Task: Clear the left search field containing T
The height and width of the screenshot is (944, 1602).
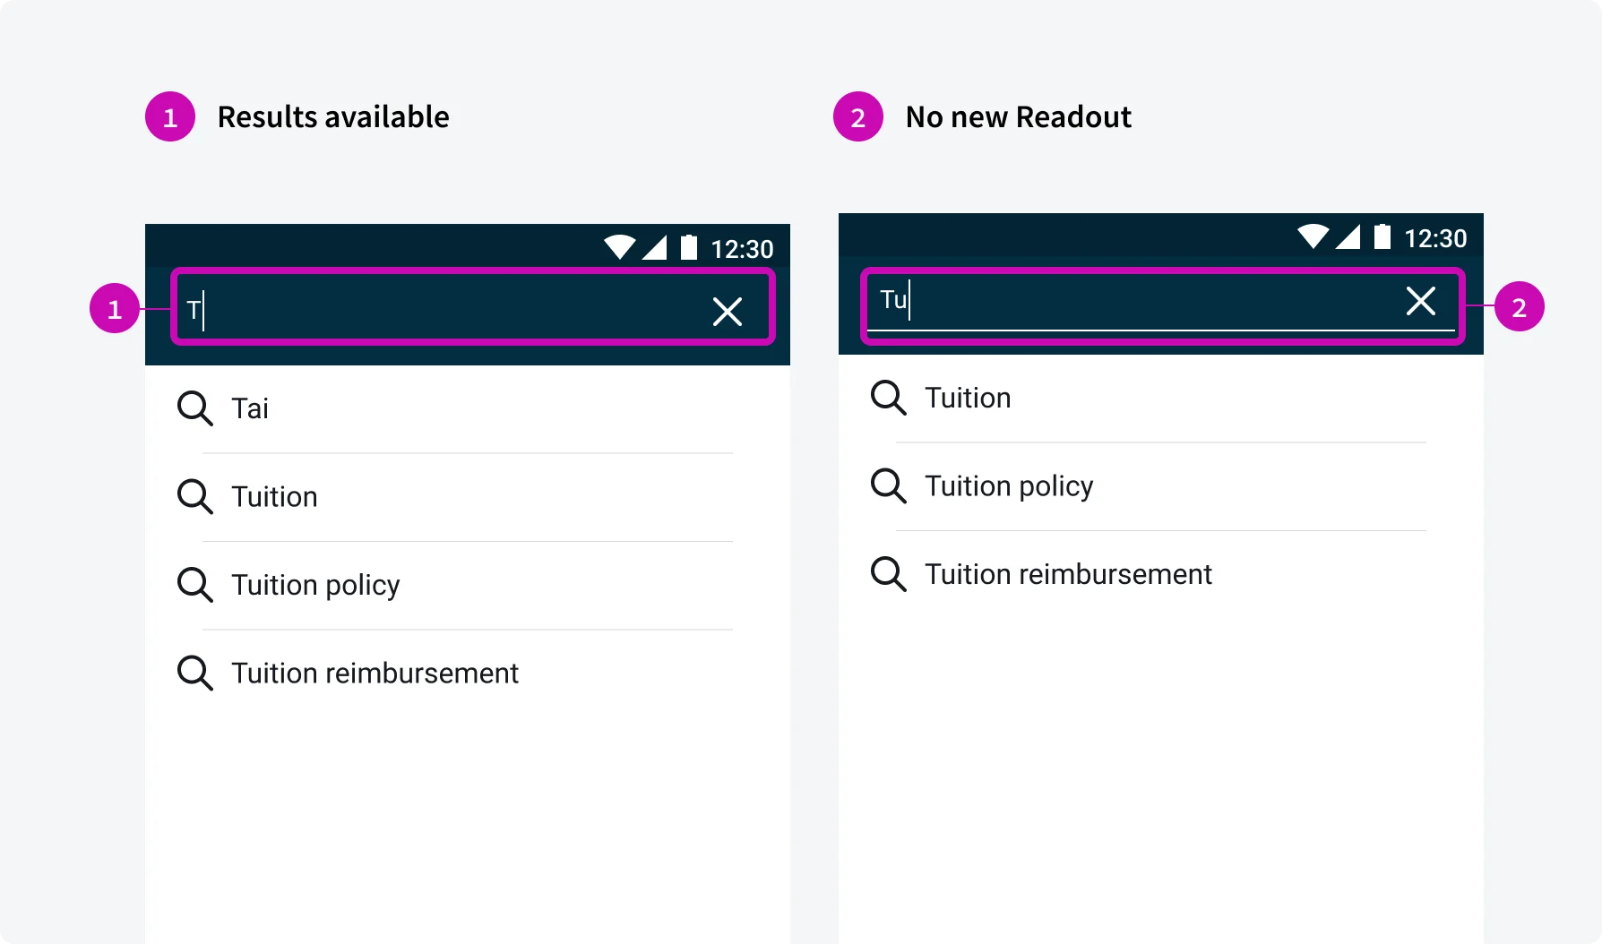Action: click(x=727, y=312)
